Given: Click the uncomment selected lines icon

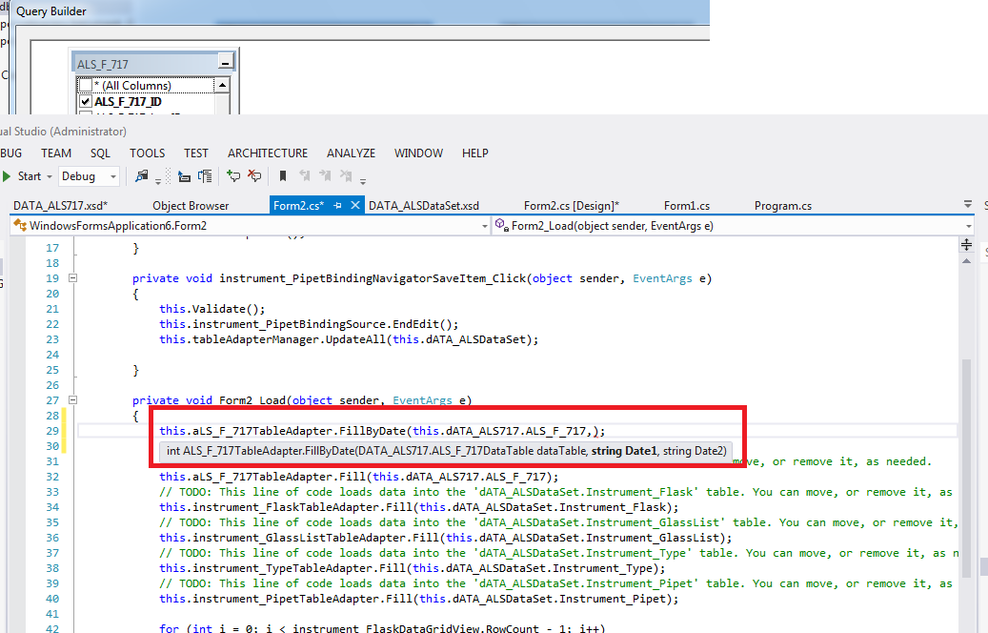Looking at the screenshot, I should [254, 176].
